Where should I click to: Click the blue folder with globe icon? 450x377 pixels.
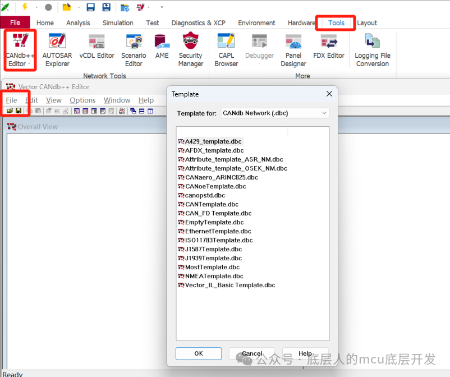coord(125,7)
